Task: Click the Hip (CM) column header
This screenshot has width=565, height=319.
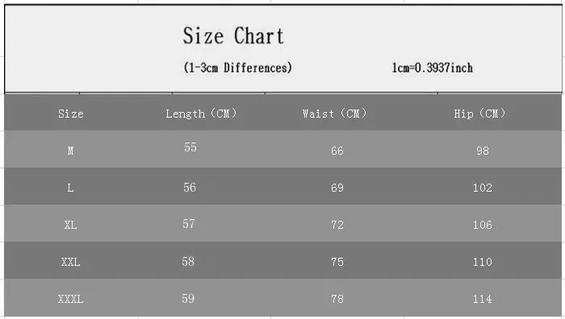Action: pos(479,114)
